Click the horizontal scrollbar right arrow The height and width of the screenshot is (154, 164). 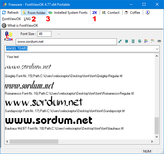(x=152, y=141)
